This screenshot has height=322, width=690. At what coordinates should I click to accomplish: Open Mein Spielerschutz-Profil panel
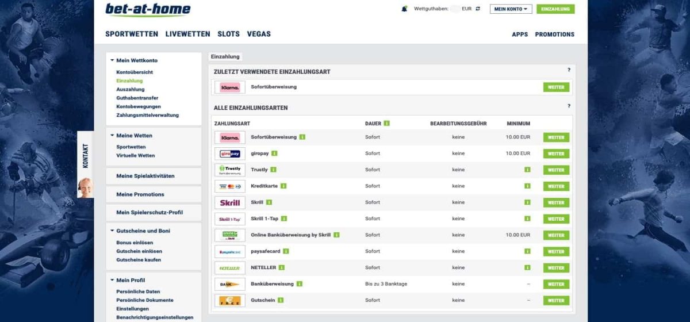(154, 212)
